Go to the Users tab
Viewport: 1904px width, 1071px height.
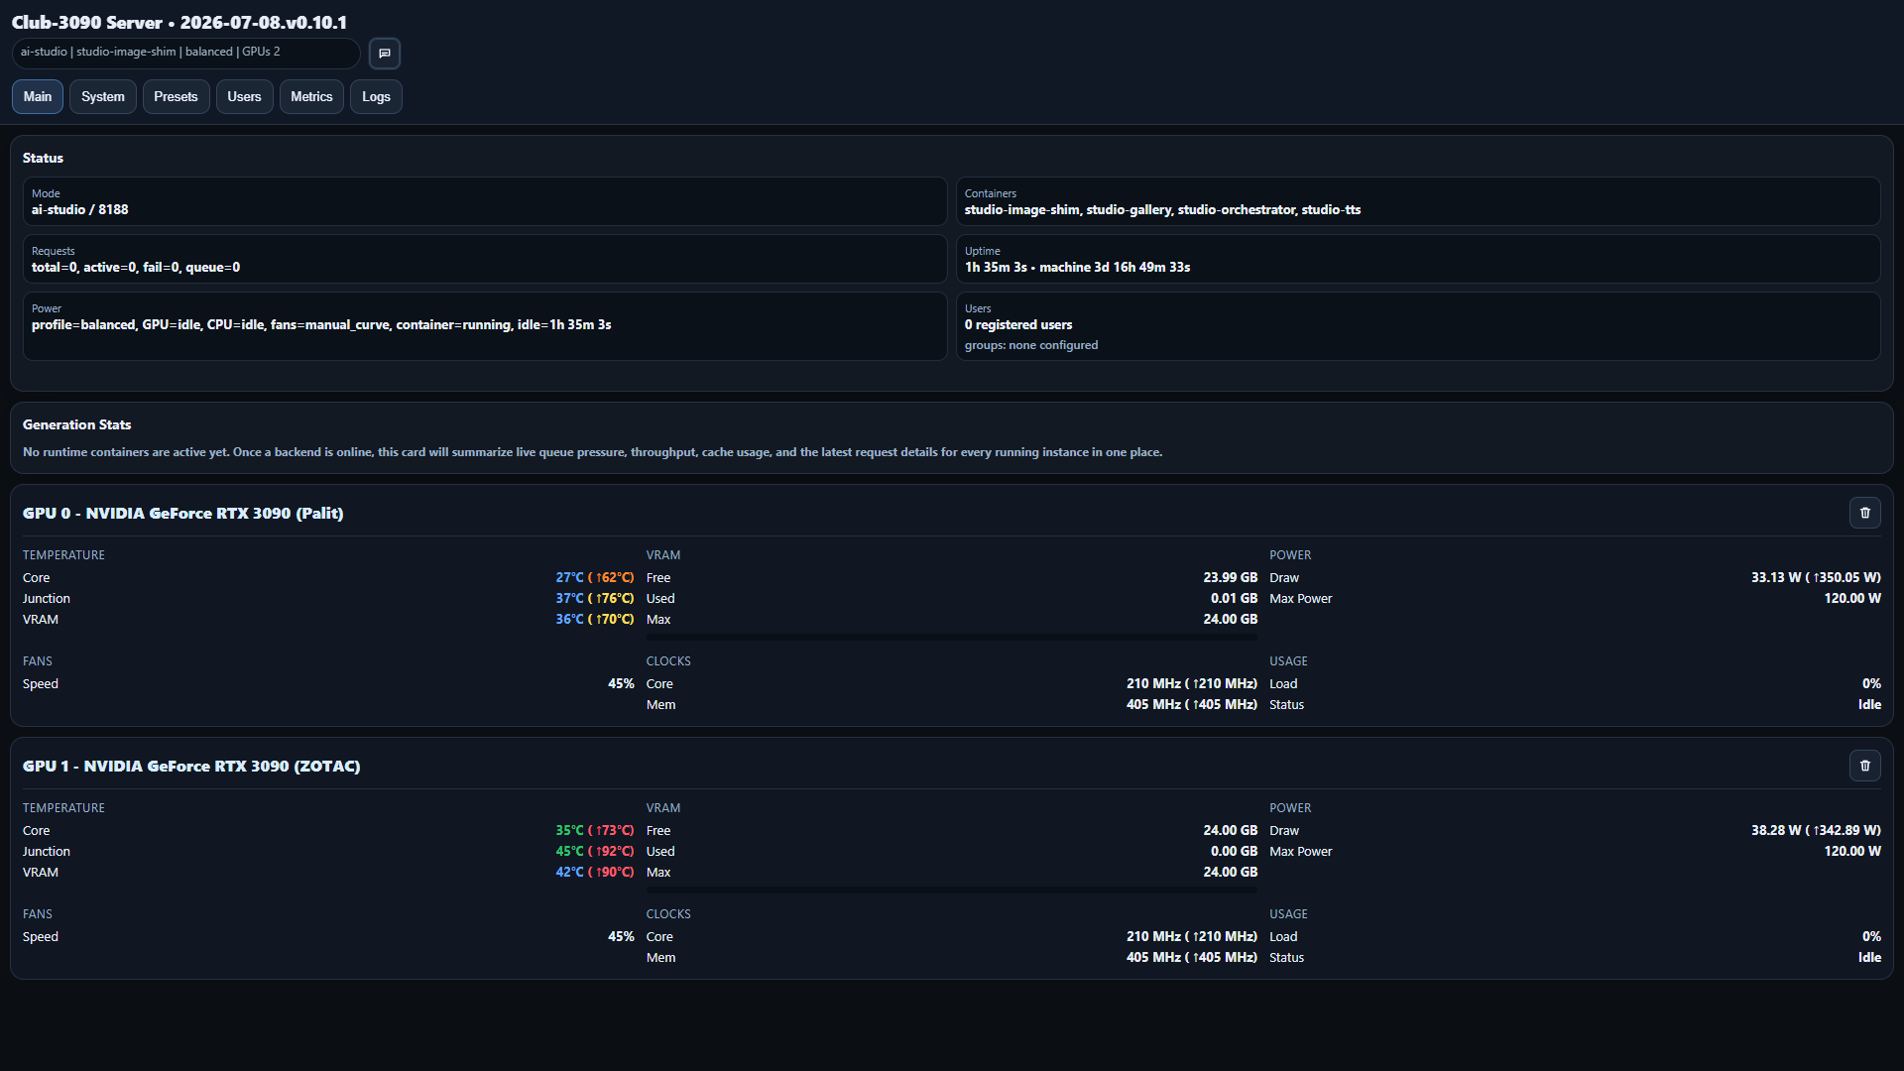click(x=244, y=96)
